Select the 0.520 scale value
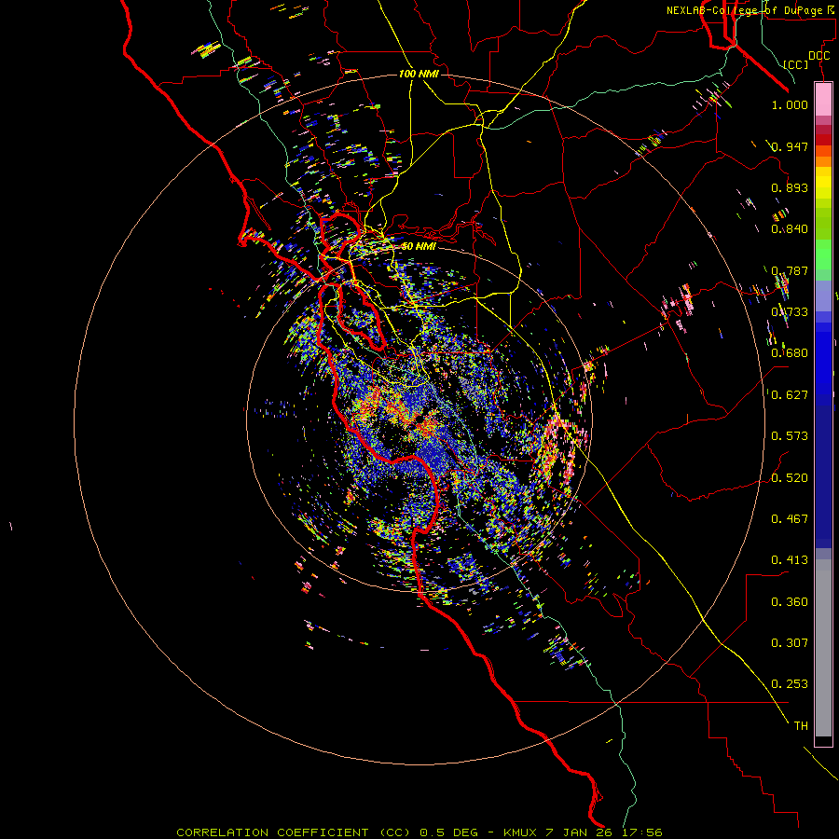The width and height of the screenshot is (839, 839). click(790, 478)
